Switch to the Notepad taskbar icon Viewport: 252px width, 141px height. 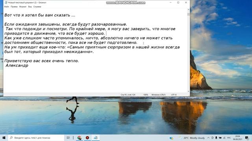95,137
